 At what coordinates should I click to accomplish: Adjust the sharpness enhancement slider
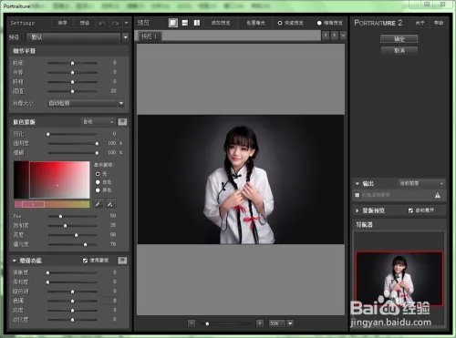point(72,272)
